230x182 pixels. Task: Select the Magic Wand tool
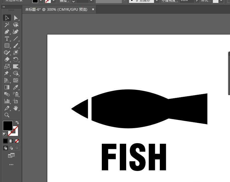pos(7,25)
